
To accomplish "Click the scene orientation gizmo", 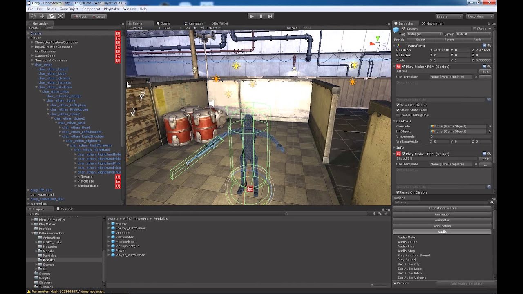I will pyautogui.click(x=378, y=42).
